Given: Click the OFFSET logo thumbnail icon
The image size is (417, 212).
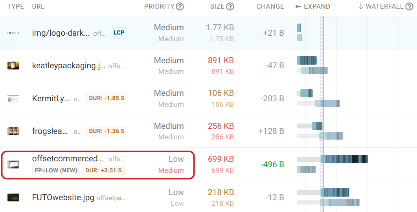Looking at the screenshot, I should [13, 33].
